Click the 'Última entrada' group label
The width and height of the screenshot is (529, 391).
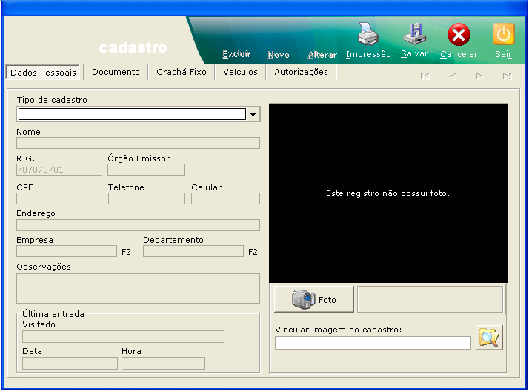click(x=53, y=314)
